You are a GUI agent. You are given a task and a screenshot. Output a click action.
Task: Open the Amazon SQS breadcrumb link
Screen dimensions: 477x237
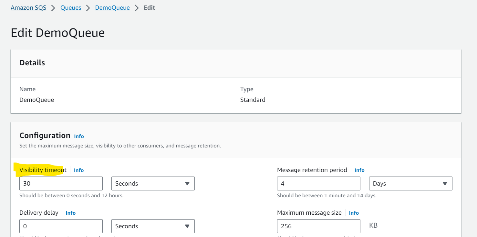click(28, 8)
